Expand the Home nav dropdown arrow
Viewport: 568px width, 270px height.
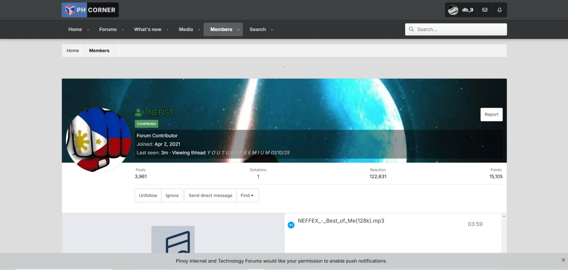(88, 30)
